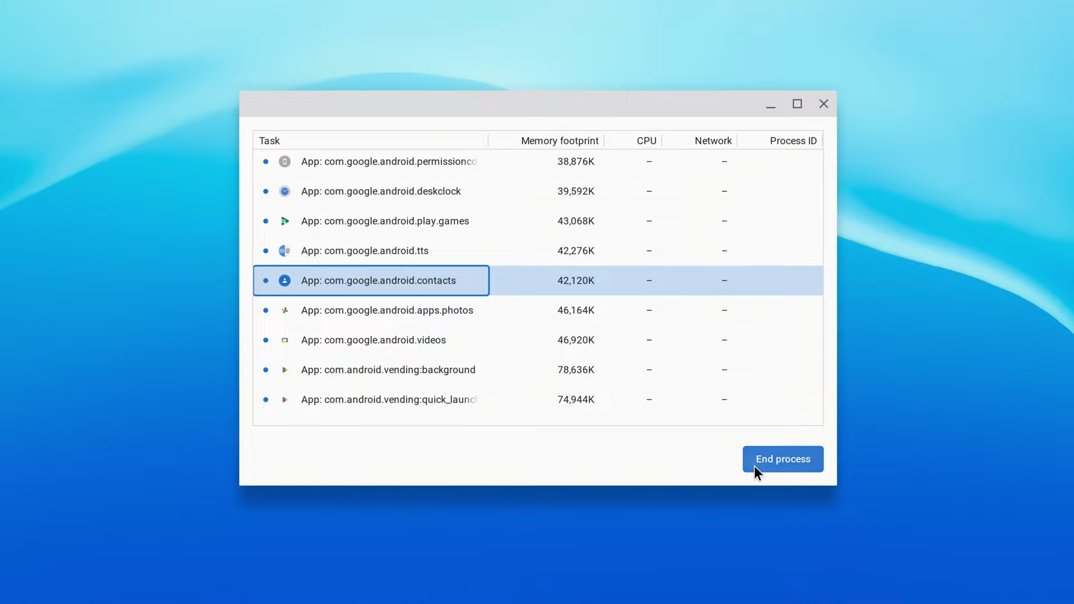Sort tasks by Process ID column
Screen dimensions: 1074x604
[x=793, y=140]
